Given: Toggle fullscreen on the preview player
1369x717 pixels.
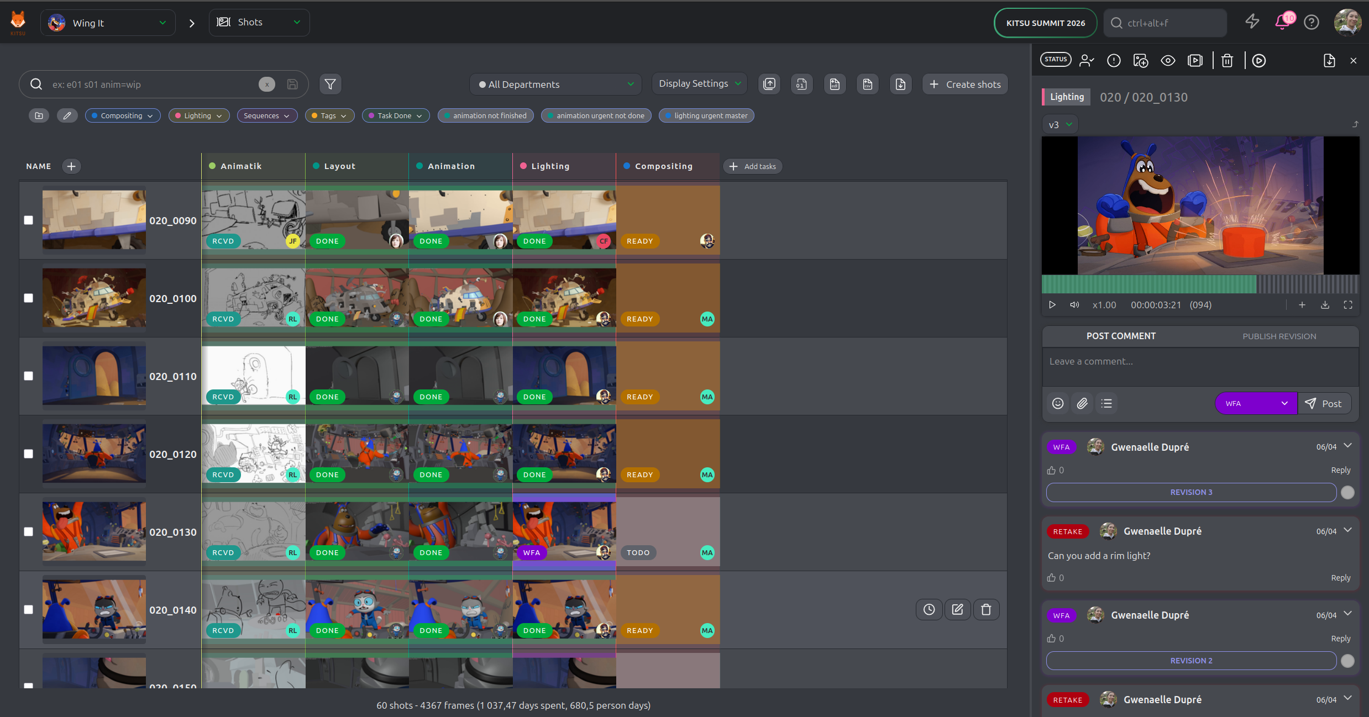Looking at the screenshot, I should pos(1348,305).
